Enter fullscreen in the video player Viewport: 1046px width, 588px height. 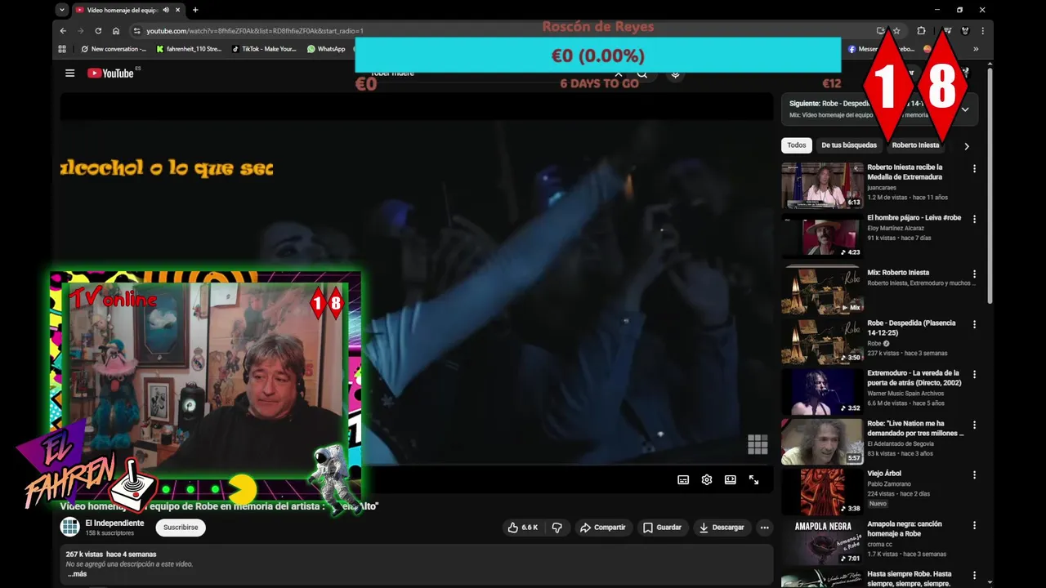point(753,479)
